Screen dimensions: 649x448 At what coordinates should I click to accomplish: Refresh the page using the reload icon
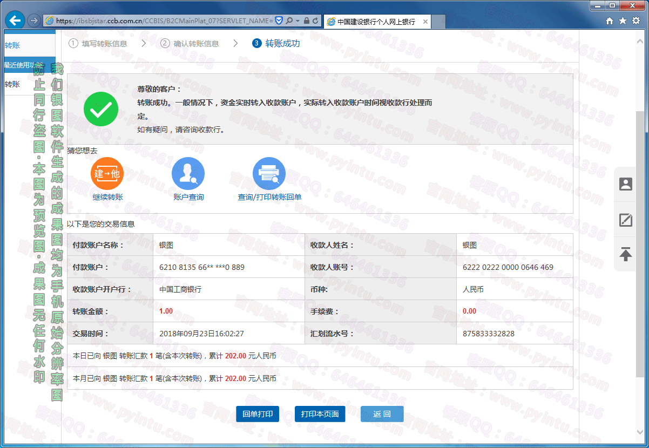(316, 21)
